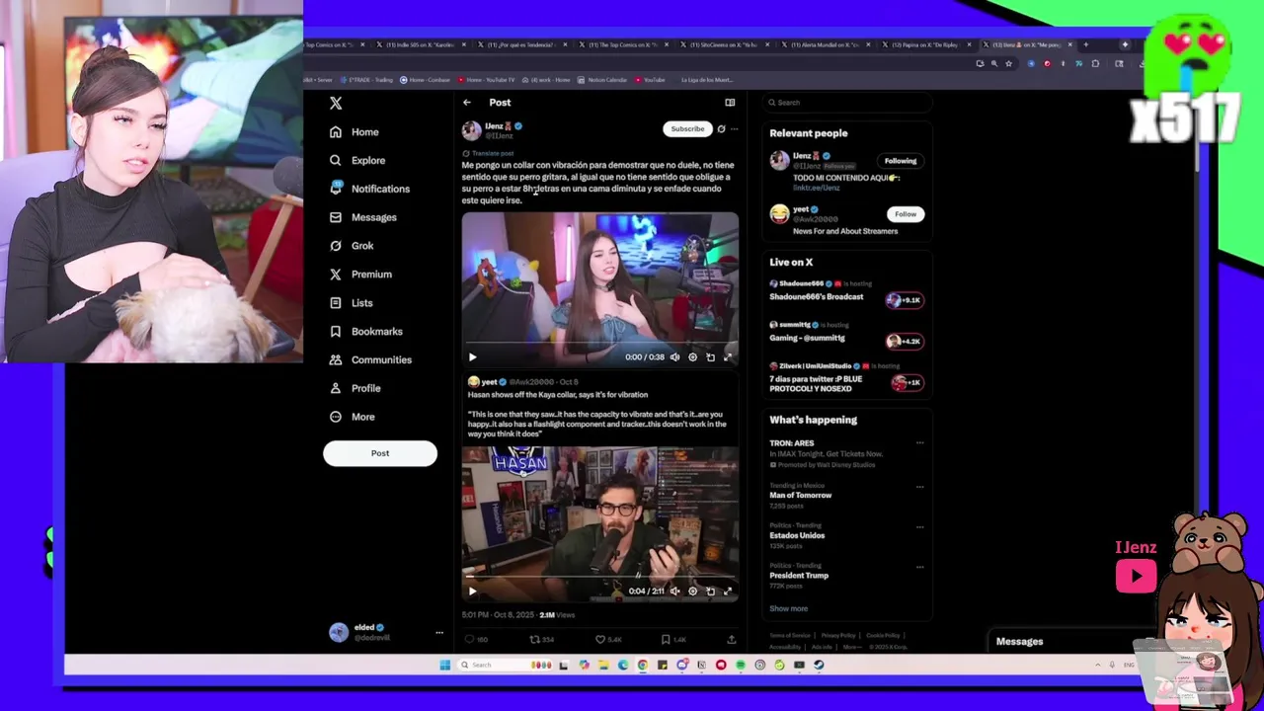Enable picture-in-picture on IJenz video
This screenshot has height=711, width=1264.
point(710,357)
